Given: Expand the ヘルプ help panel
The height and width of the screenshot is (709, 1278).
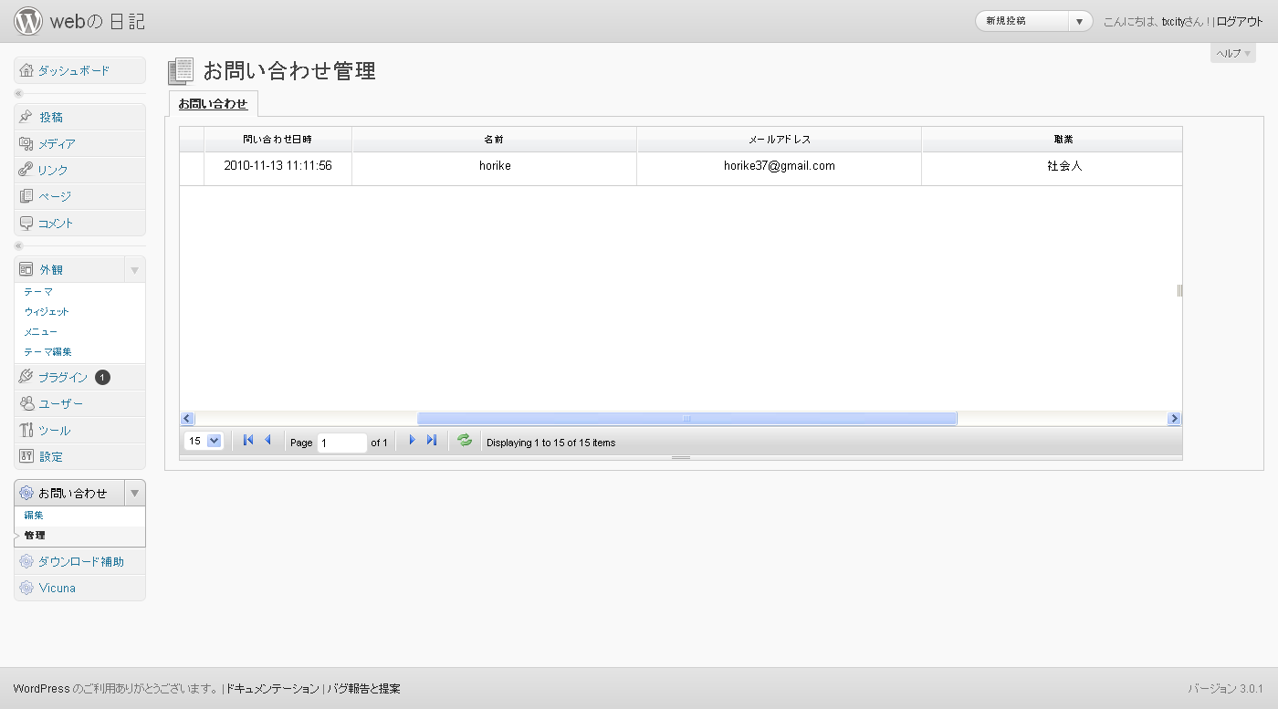Looking at the screenshot, I should (1232, 54).
